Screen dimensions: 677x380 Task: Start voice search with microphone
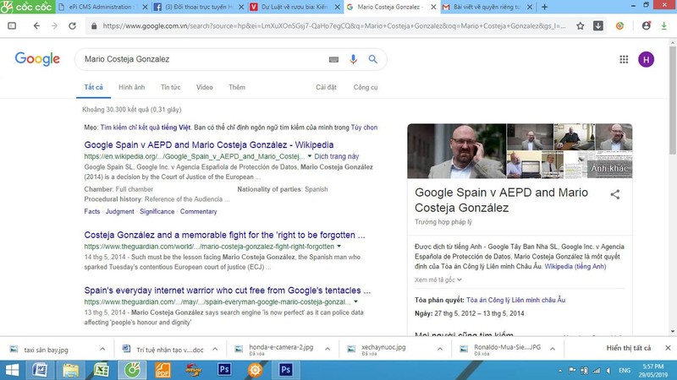tap(353, 59)
